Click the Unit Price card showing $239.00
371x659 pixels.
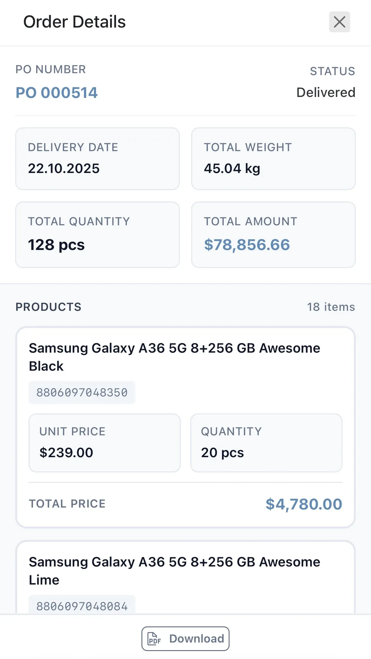tap(105, 443)
